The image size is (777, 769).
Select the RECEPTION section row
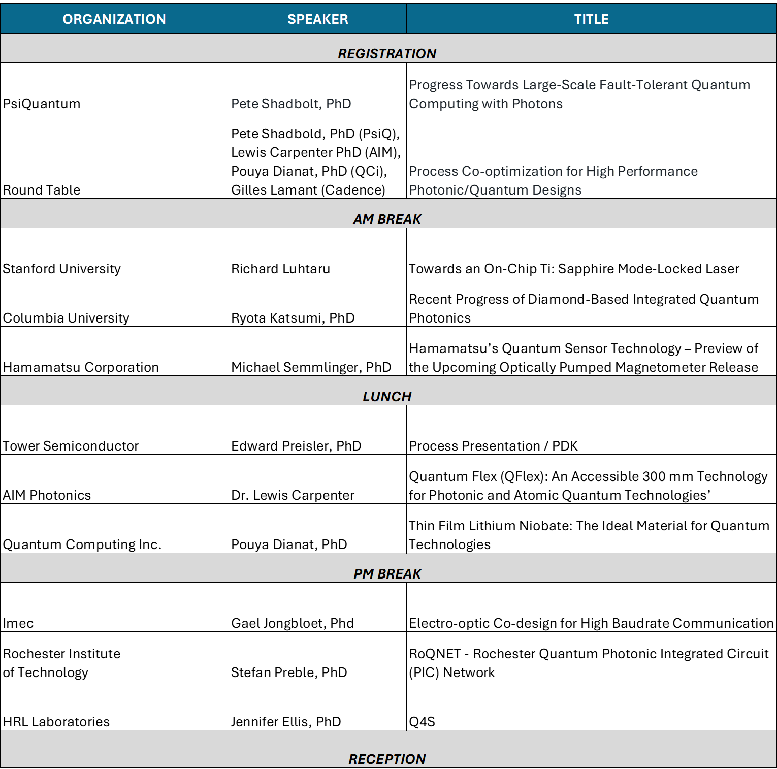(x=388, y=749)
